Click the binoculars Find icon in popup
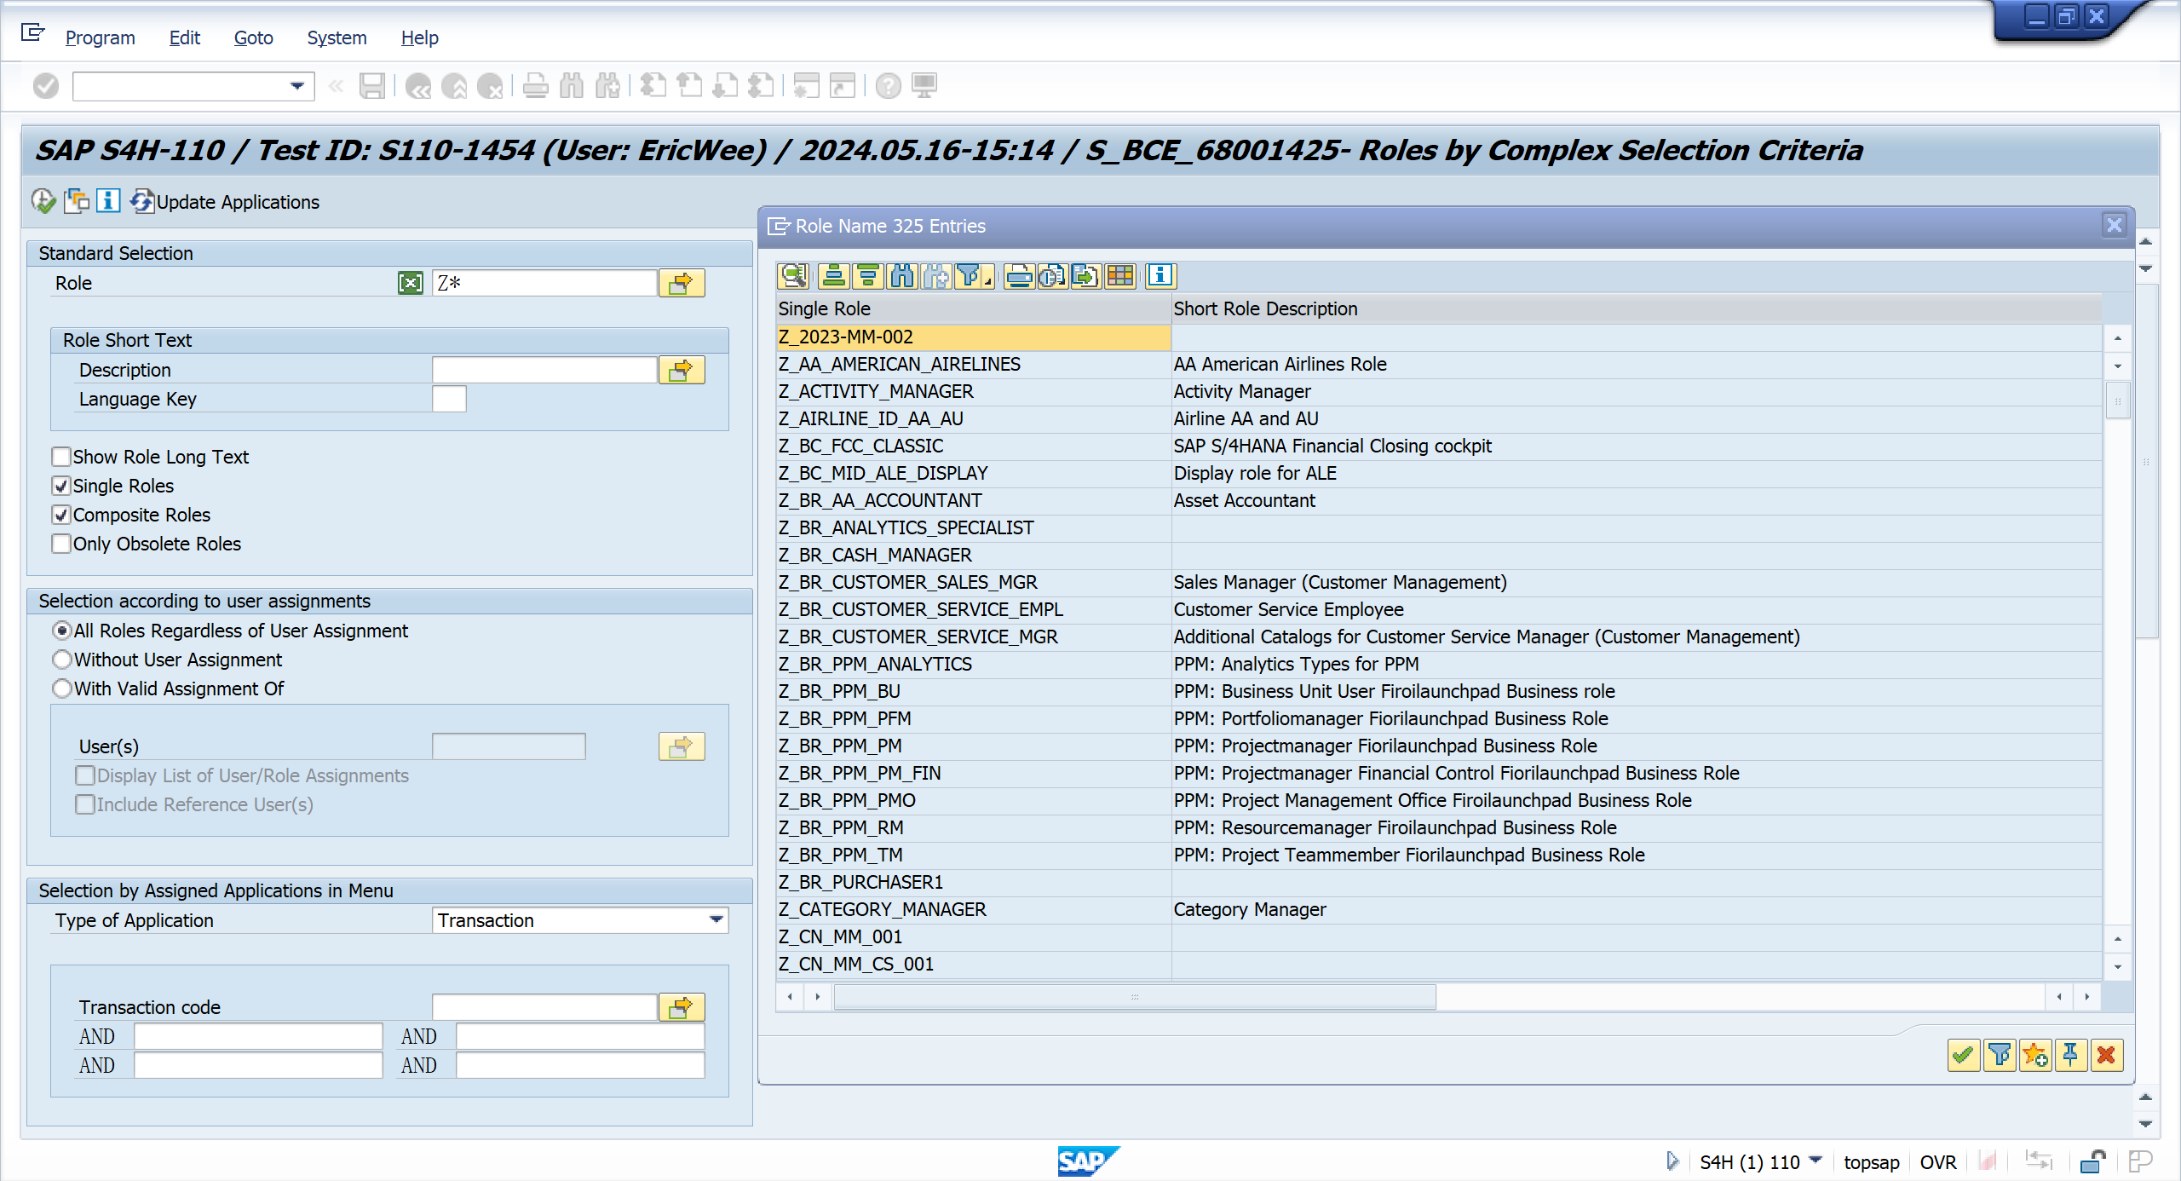Image resolution: width=2181 pixels, height=1181 pixels. click(x=901, y=275)
